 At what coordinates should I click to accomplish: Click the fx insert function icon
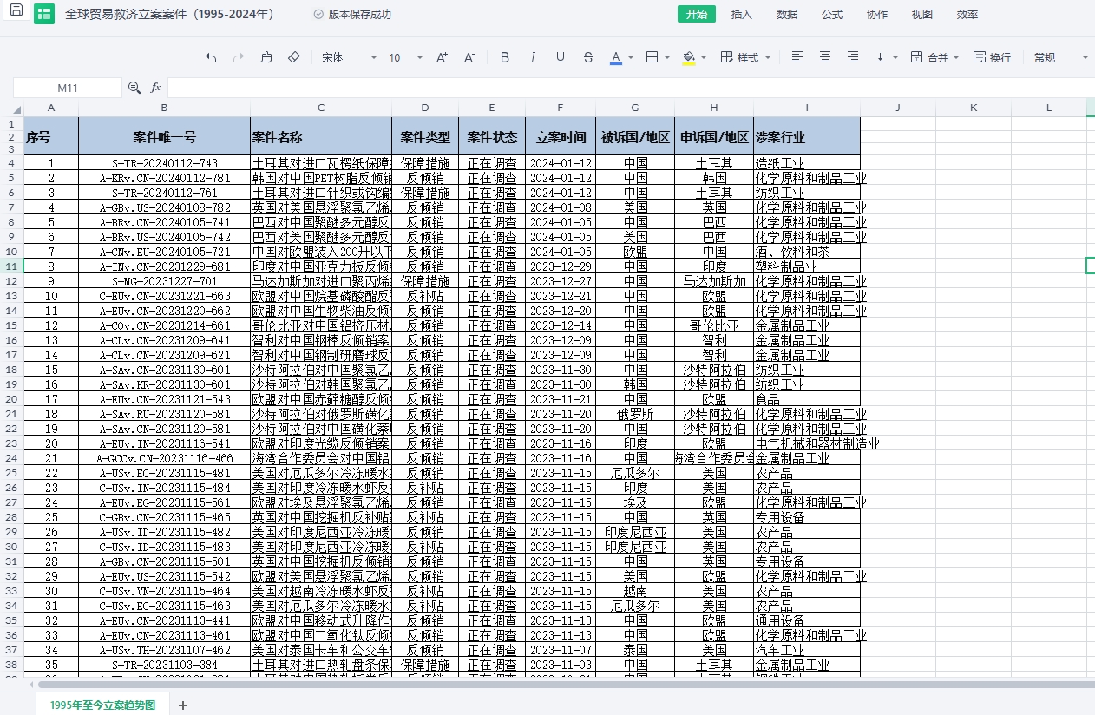click(156, 88)
